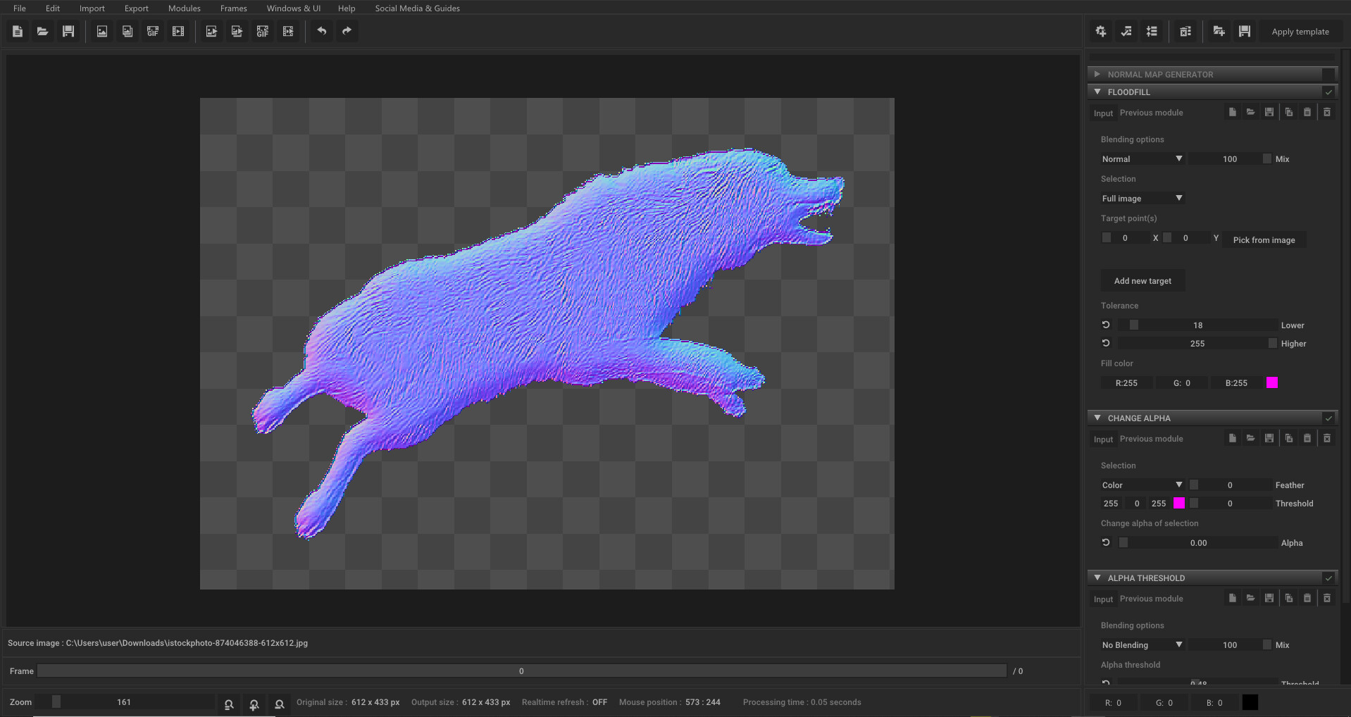
Task: Click the Zoom value input field
Action: [x=124, y=702]
